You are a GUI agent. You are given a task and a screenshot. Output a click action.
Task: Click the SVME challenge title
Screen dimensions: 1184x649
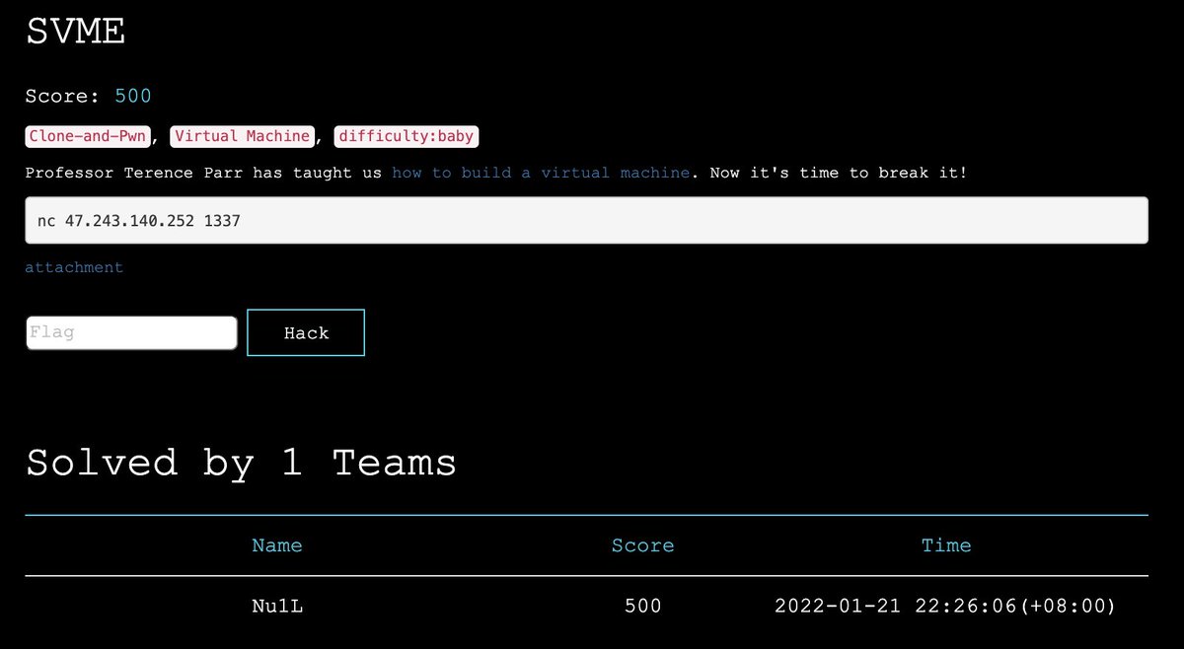coord(75,32)
